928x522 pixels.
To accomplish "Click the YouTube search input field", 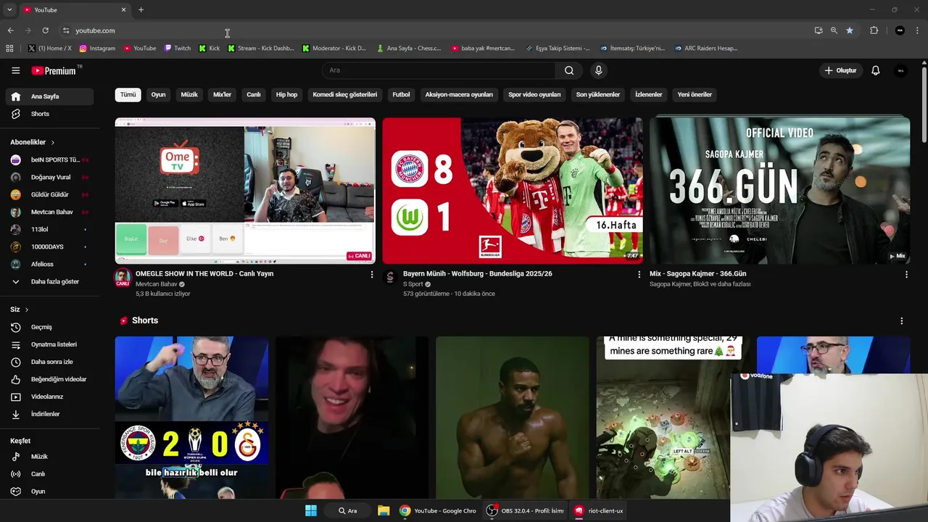I will 439,70.
